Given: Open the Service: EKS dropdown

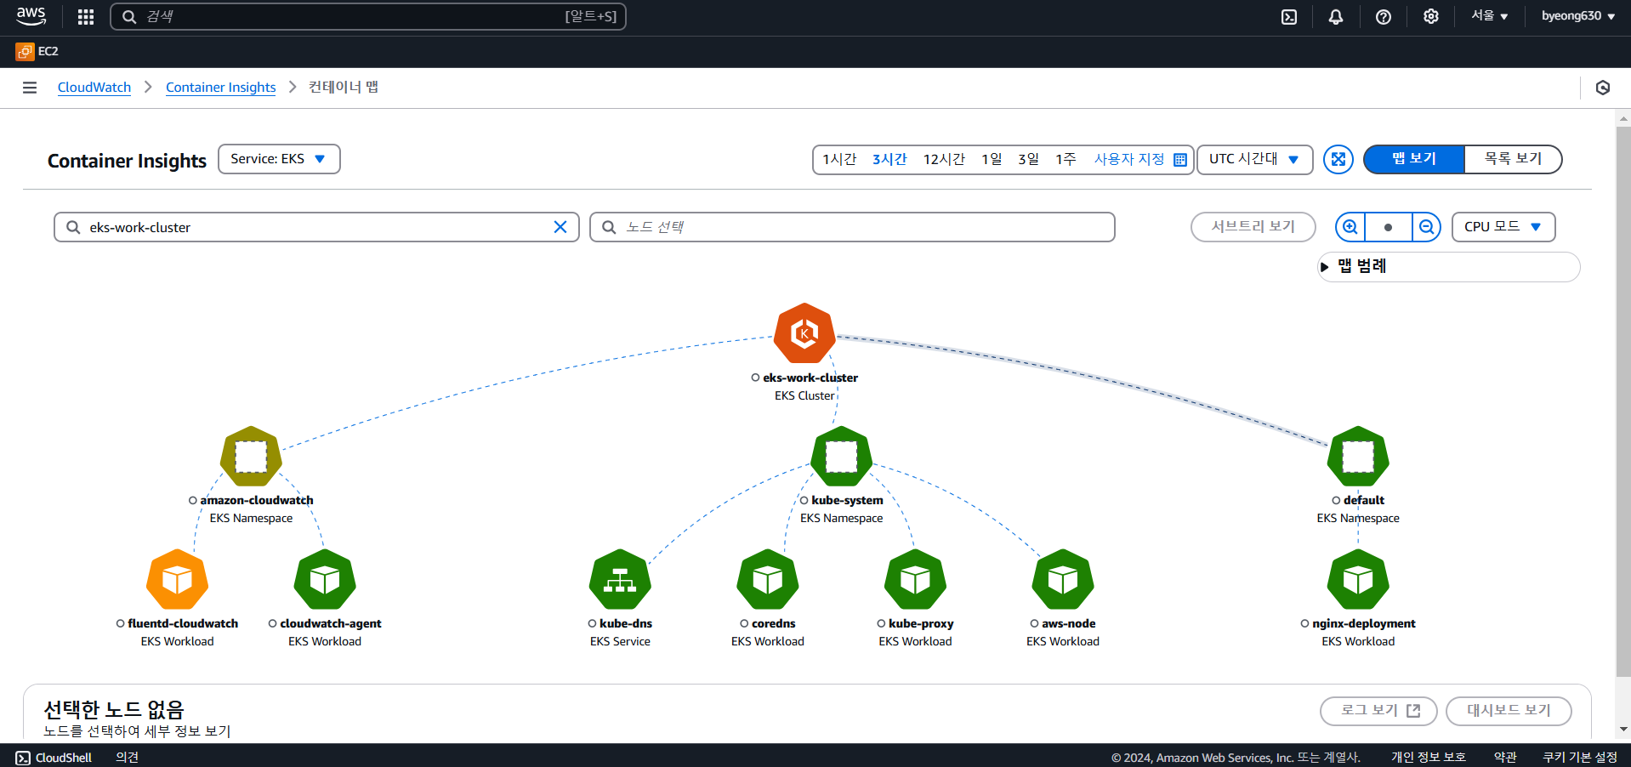Looking at the screenshot, I should [x=279, y=159].
